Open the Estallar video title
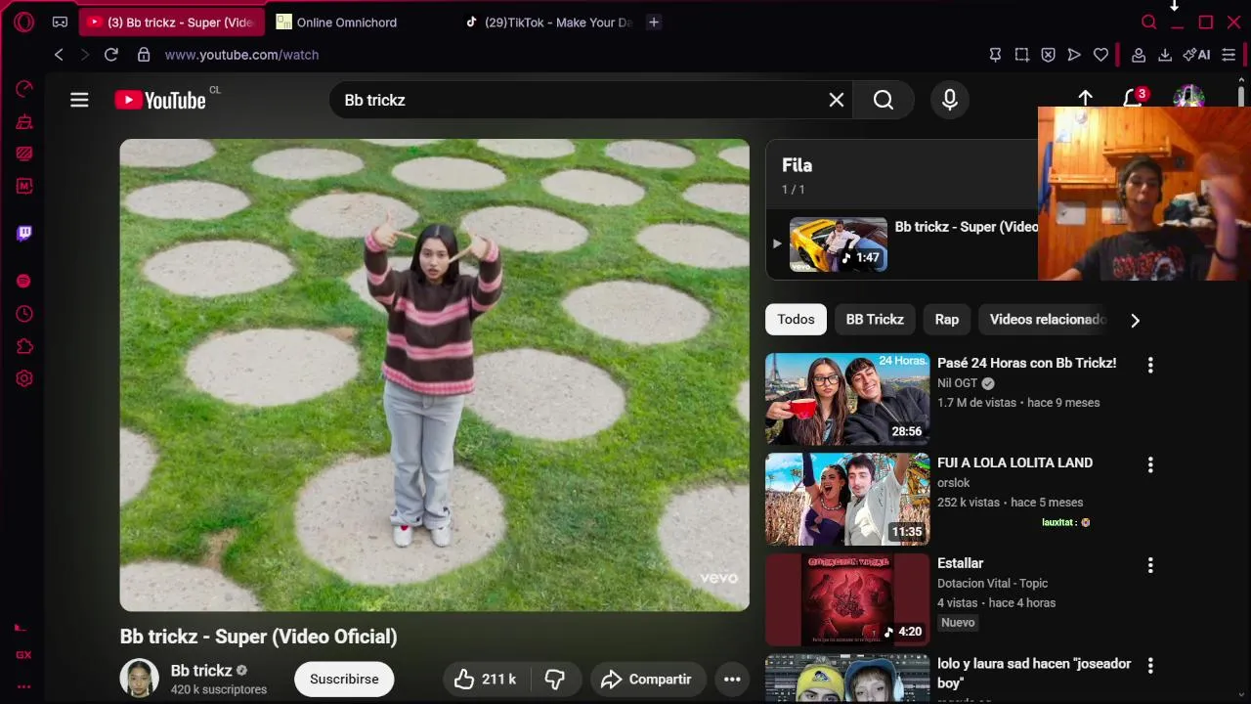The height and width of the screenshot is (704, 1251). point(961,563)
